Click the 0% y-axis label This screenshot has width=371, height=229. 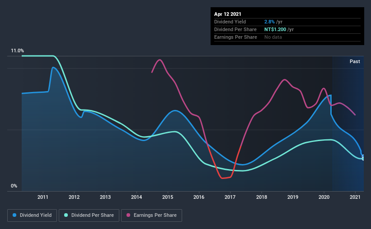14,186
